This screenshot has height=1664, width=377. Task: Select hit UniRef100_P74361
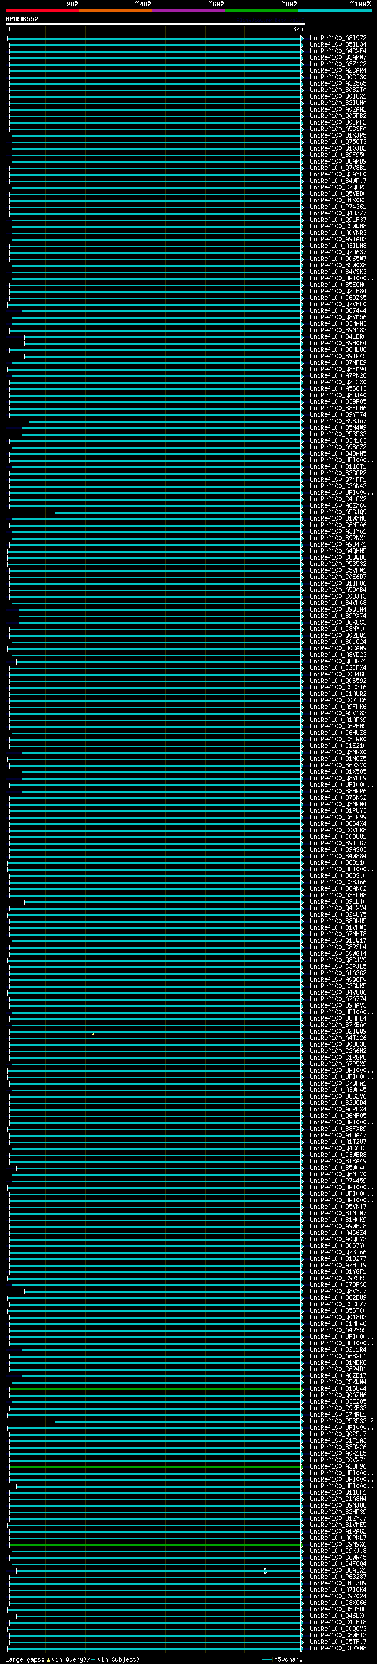(338, 207)
